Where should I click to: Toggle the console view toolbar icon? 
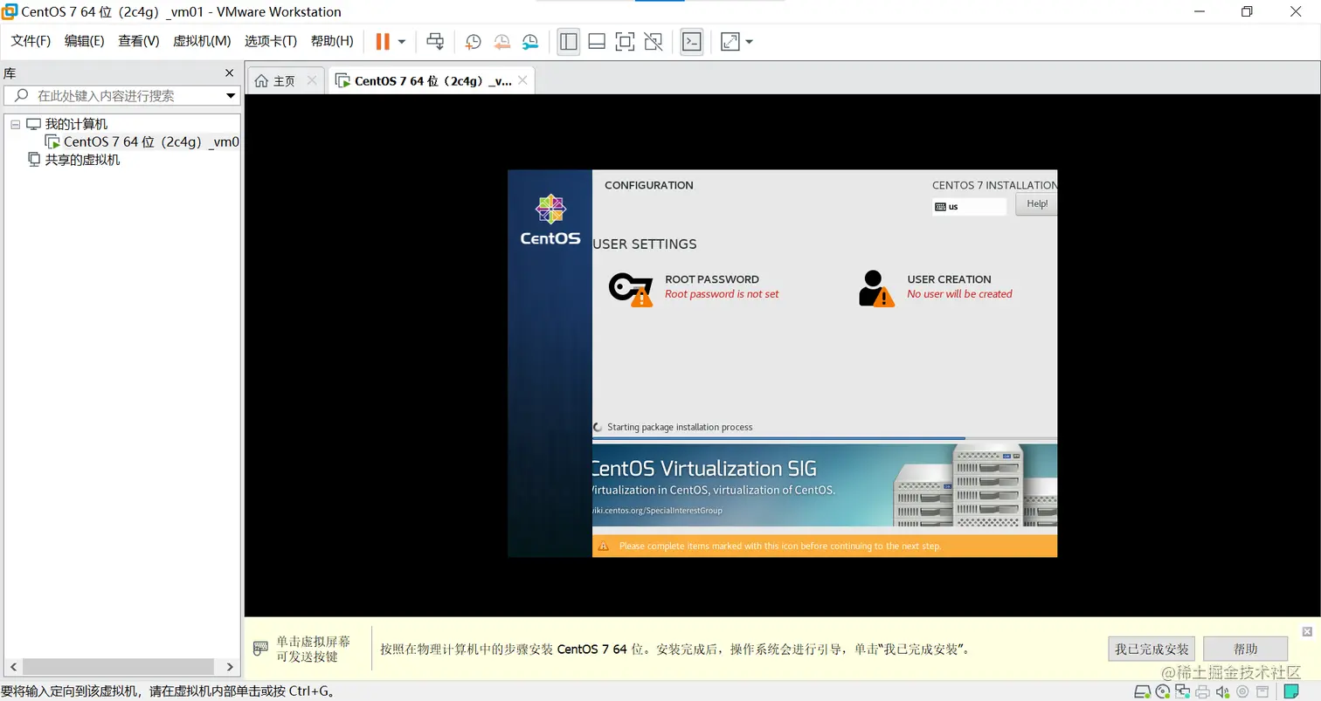692,41
